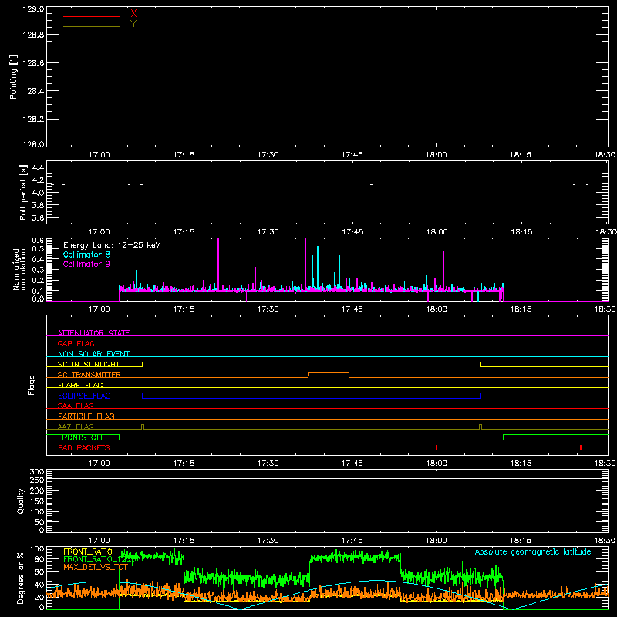The width and height of the screenshot is (617, 617).
Task: Click the Pointing ["] axis title
Action: [14, 76]
